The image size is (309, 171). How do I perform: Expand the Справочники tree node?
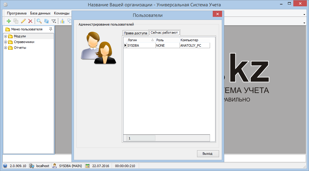tap(5, 42)
